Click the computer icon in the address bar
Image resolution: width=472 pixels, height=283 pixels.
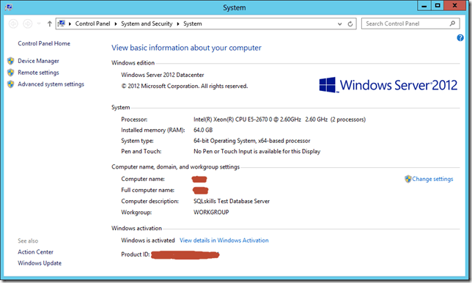point(62,23)
